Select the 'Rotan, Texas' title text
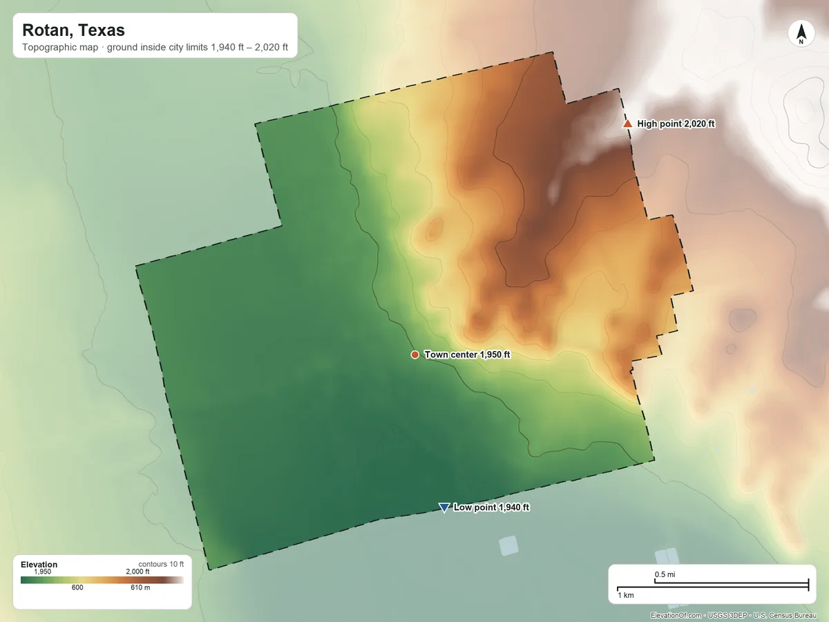 coord(73,30)
